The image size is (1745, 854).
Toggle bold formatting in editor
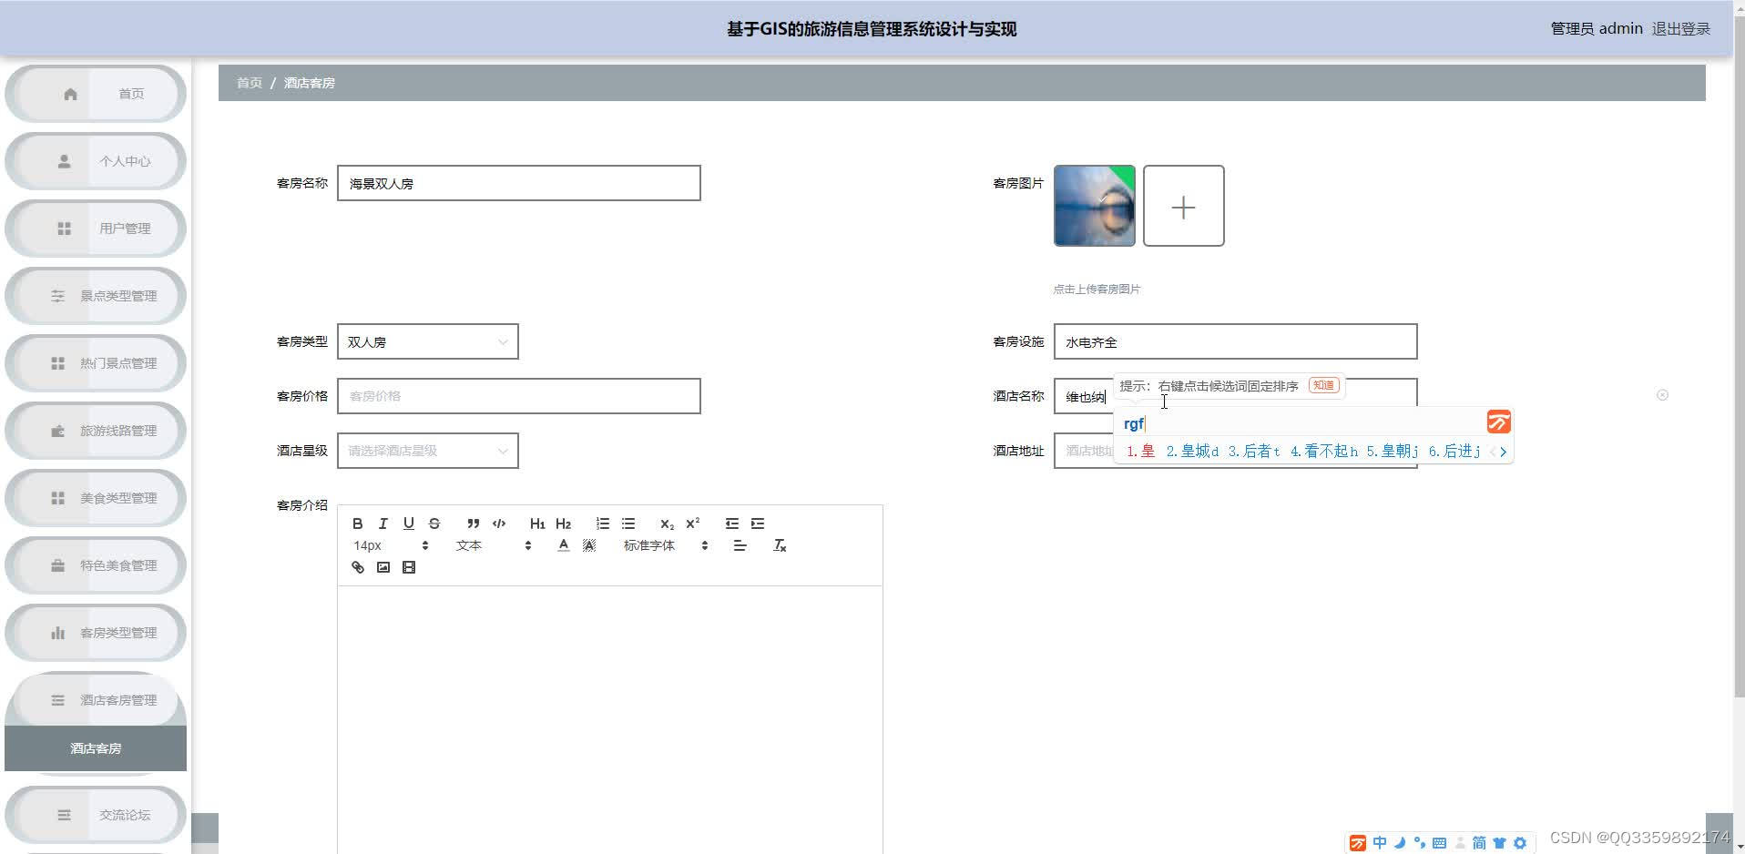357,524
